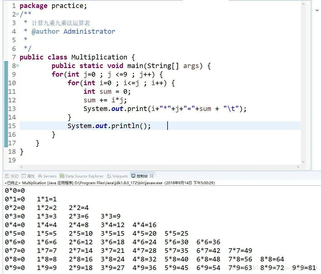The image size is (321, 274).
Task: Click console output '0*9=0'
Action: (x=15, y=268)
